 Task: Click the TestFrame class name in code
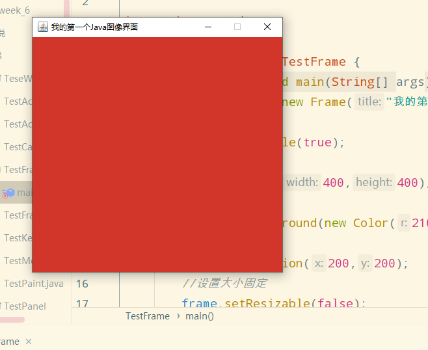click(x=314, y=62)
